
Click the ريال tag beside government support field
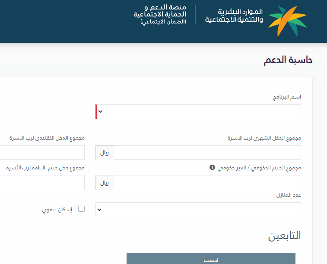pyautogui.click(x=105, y=182)
